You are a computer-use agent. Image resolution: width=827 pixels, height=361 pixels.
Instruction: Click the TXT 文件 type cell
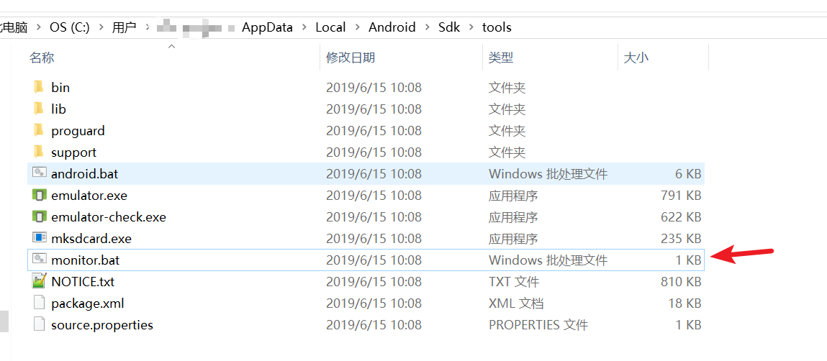[x=514, y=282]
